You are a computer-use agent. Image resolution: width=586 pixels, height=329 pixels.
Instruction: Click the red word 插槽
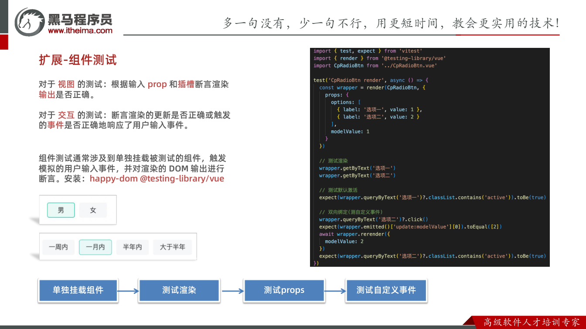(x=186, y=84)
